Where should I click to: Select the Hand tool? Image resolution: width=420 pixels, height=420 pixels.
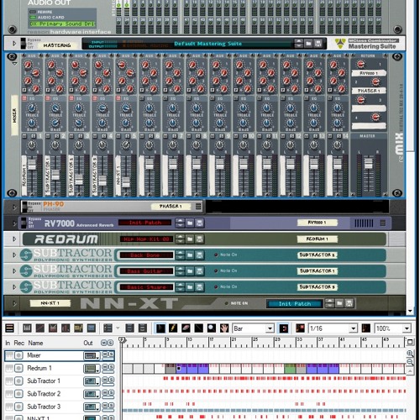click(224, 328)
